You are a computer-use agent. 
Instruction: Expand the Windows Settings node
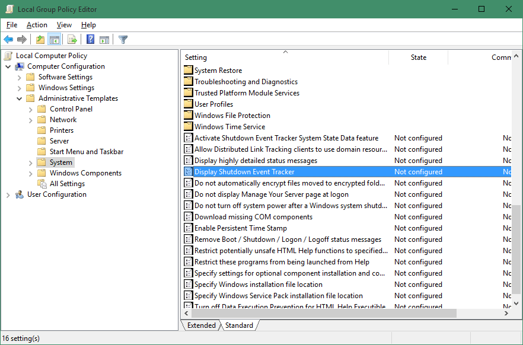(x=19, y=87)
